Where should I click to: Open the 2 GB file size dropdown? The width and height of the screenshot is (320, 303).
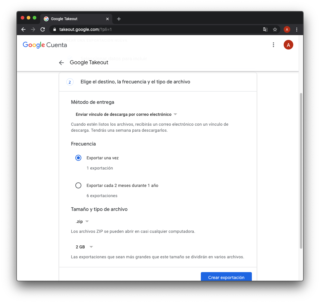click(84, 247)
